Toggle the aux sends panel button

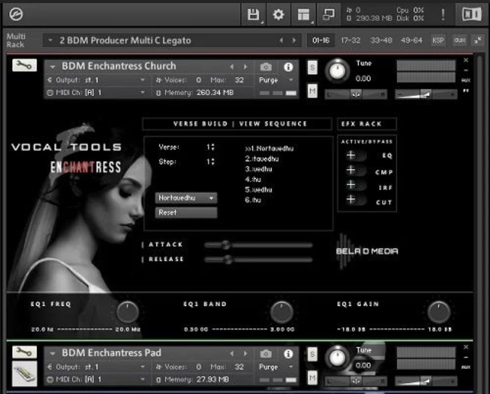[x=460, y=40]
